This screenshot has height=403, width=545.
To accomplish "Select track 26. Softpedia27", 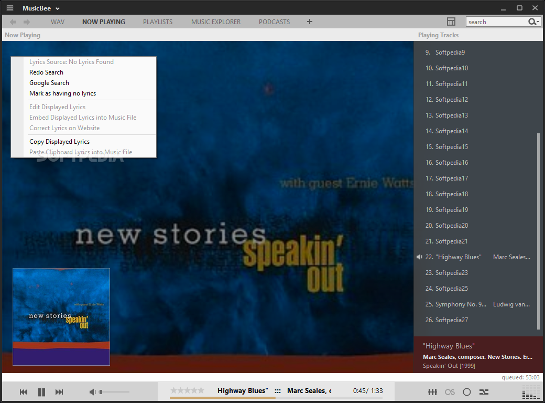I will point(475,320).
